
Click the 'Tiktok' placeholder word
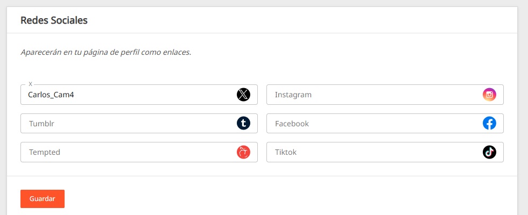point(286,152)
